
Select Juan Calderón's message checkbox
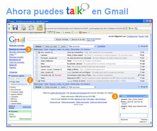click(x=36, y=61)
